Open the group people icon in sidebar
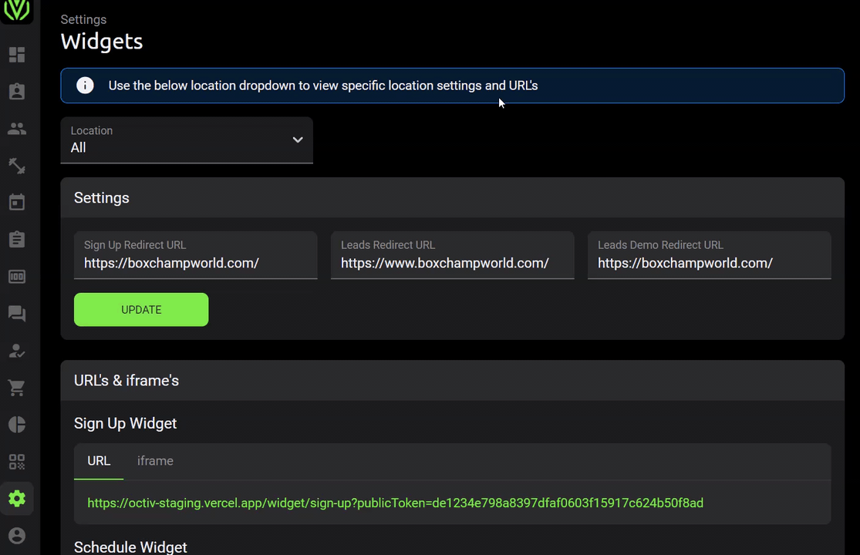Screen dimensions: 860x555 click(x=17, y=129)
